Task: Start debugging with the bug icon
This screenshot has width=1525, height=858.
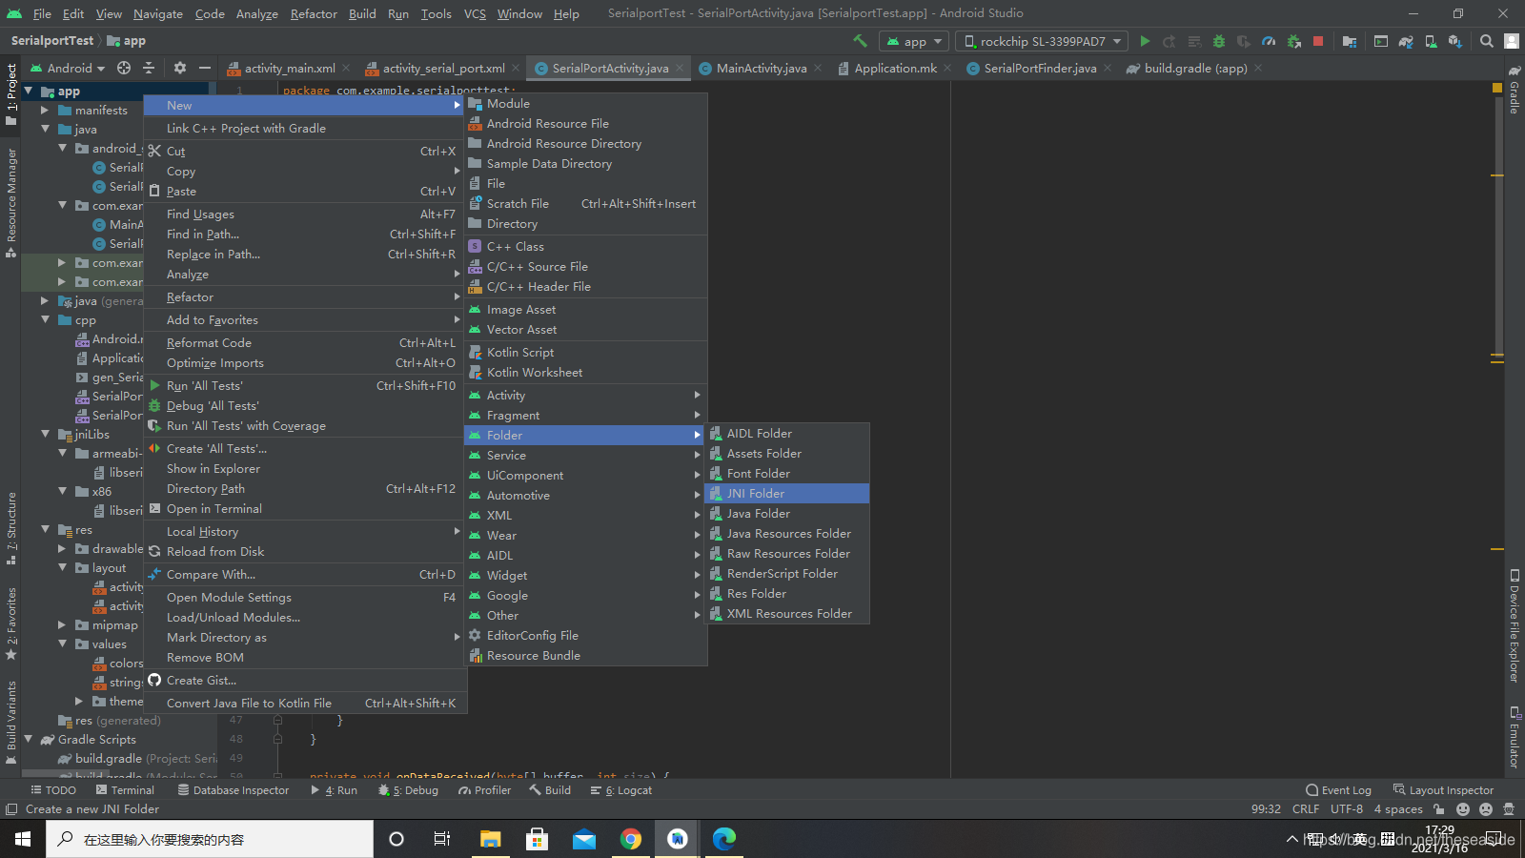Action: [x=1218, y=41]
